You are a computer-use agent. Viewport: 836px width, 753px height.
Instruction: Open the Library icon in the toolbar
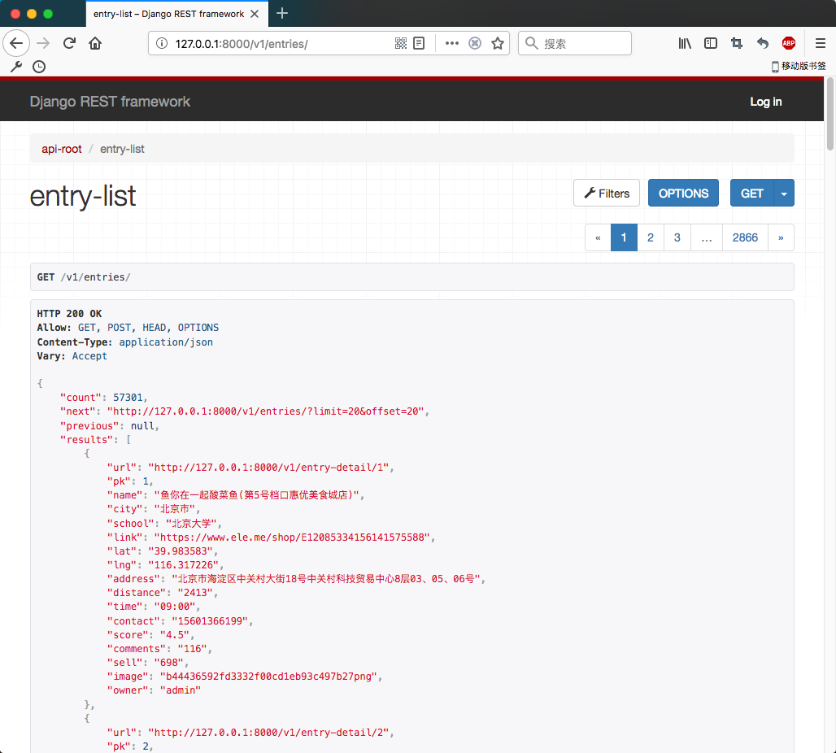coord(685,43)
